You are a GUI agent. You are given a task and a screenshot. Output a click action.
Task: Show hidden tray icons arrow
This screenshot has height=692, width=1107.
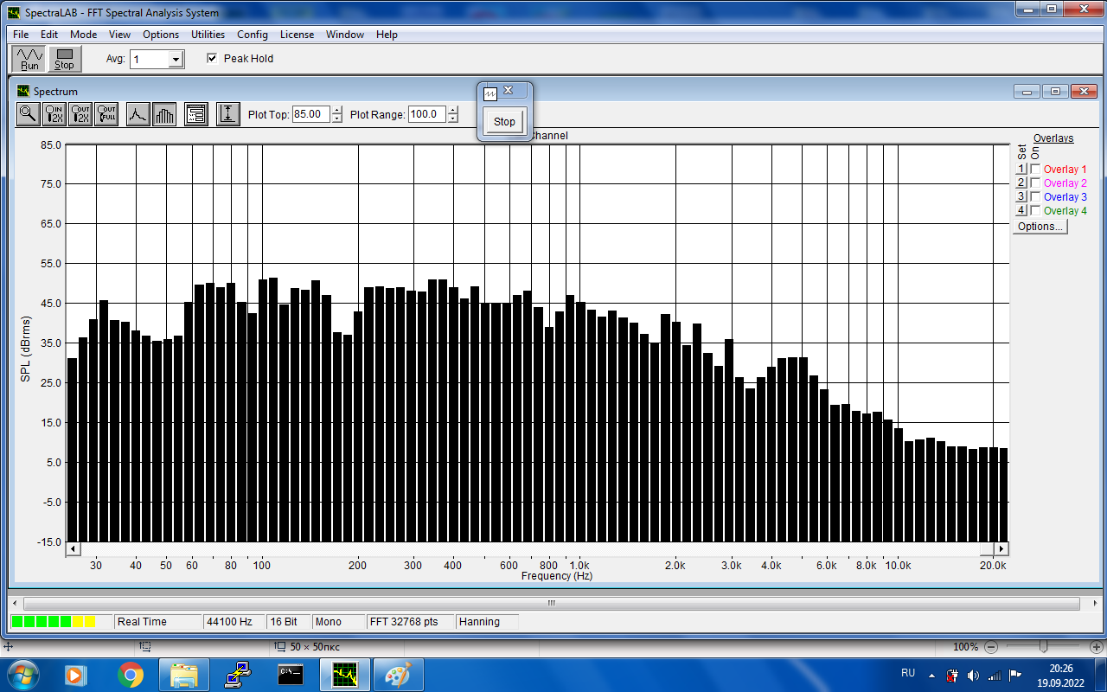[931, 675]
